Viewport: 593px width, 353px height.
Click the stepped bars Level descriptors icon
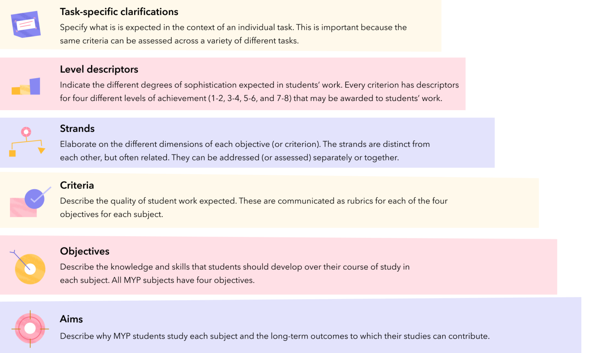coord(26,87)
